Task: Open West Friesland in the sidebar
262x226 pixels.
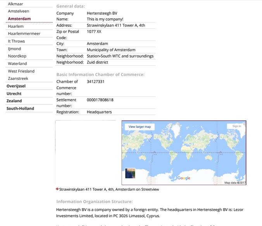Action: (21, 71)
